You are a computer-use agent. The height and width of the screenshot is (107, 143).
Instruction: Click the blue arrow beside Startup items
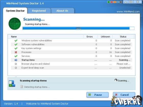pyautogui.click(x=16, y=60)
